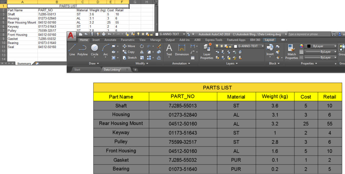The image size is (345, 174).
Task: Select the Summary sheet tab in Excel
Action: 24,64
